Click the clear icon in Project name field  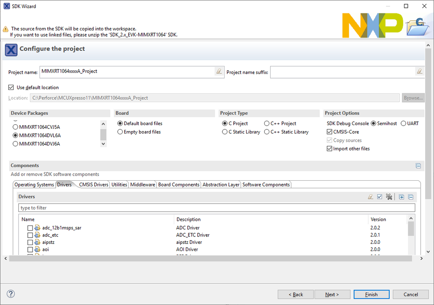[x=219, y=71]
